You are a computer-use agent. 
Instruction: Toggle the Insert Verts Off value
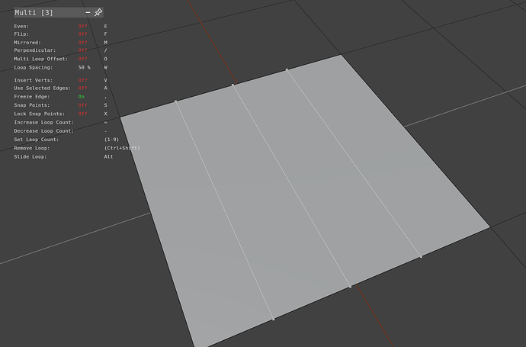(x=82, y=80)
